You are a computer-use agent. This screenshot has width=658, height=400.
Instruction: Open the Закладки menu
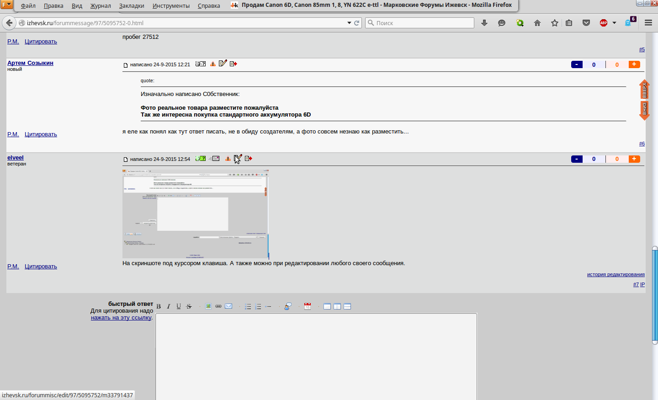(x=132, y=5)
